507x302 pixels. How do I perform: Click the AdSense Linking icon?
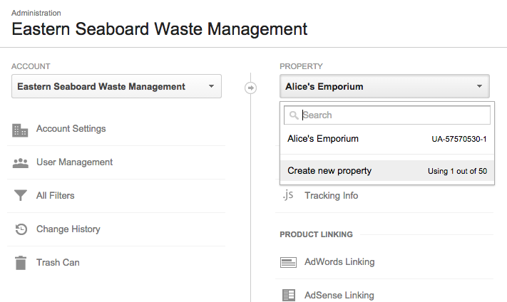[288, 295]
